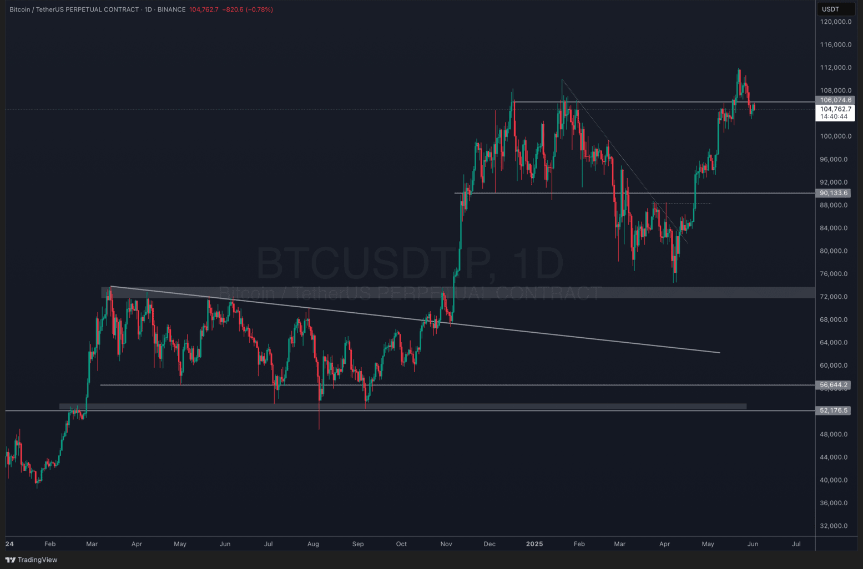The width and height of the screenshot is (863, 569).
Task: Click the 2025 label on the time axis
Action: point(534,544)
